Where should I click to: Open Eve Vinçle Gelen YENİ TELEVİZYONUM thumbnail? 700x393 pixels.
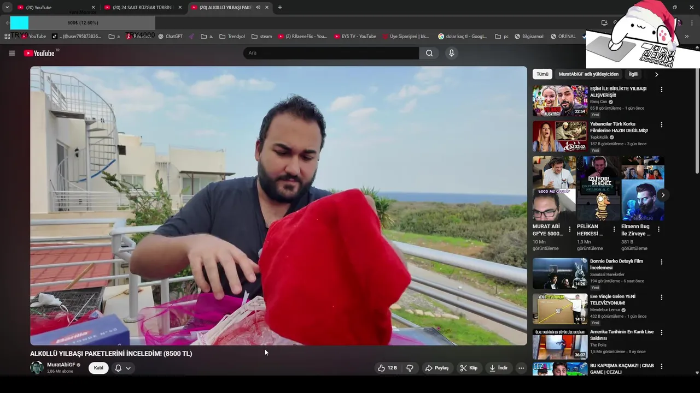[560, 309]
